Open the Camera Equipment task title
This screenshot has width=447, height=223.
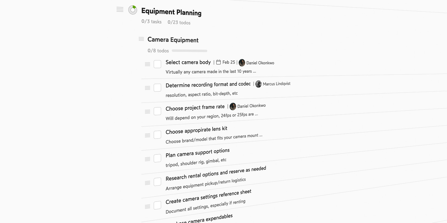(173, 40)
